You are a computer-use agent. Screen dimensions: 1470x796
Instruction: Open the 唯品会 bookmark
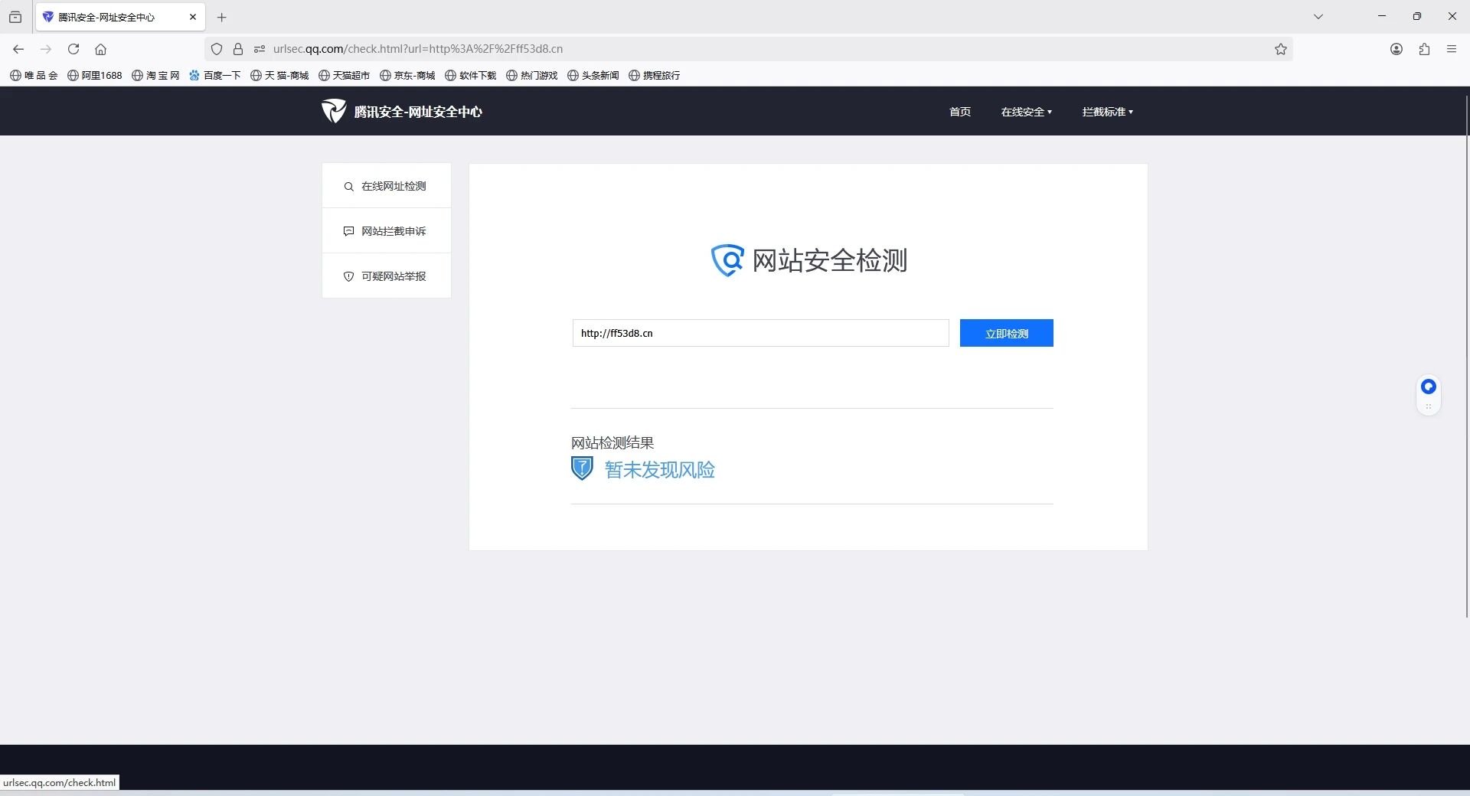tap(34, 75)
